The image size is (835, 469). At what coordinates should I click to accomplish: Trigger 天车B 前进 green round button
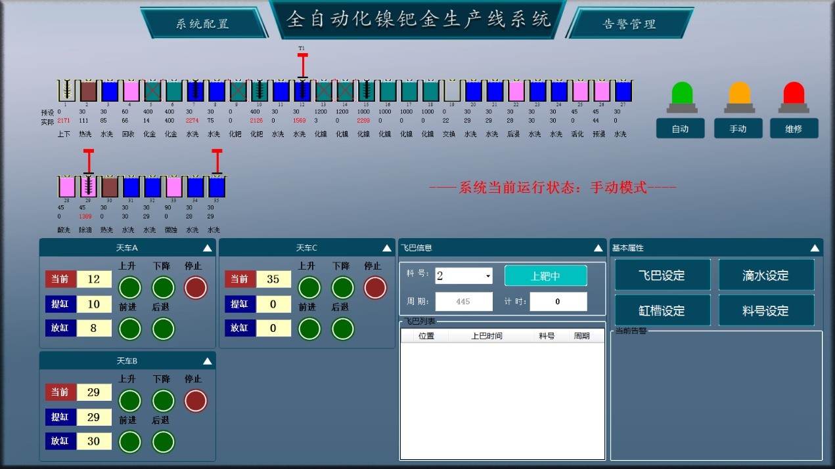click(x=130, y=442)
